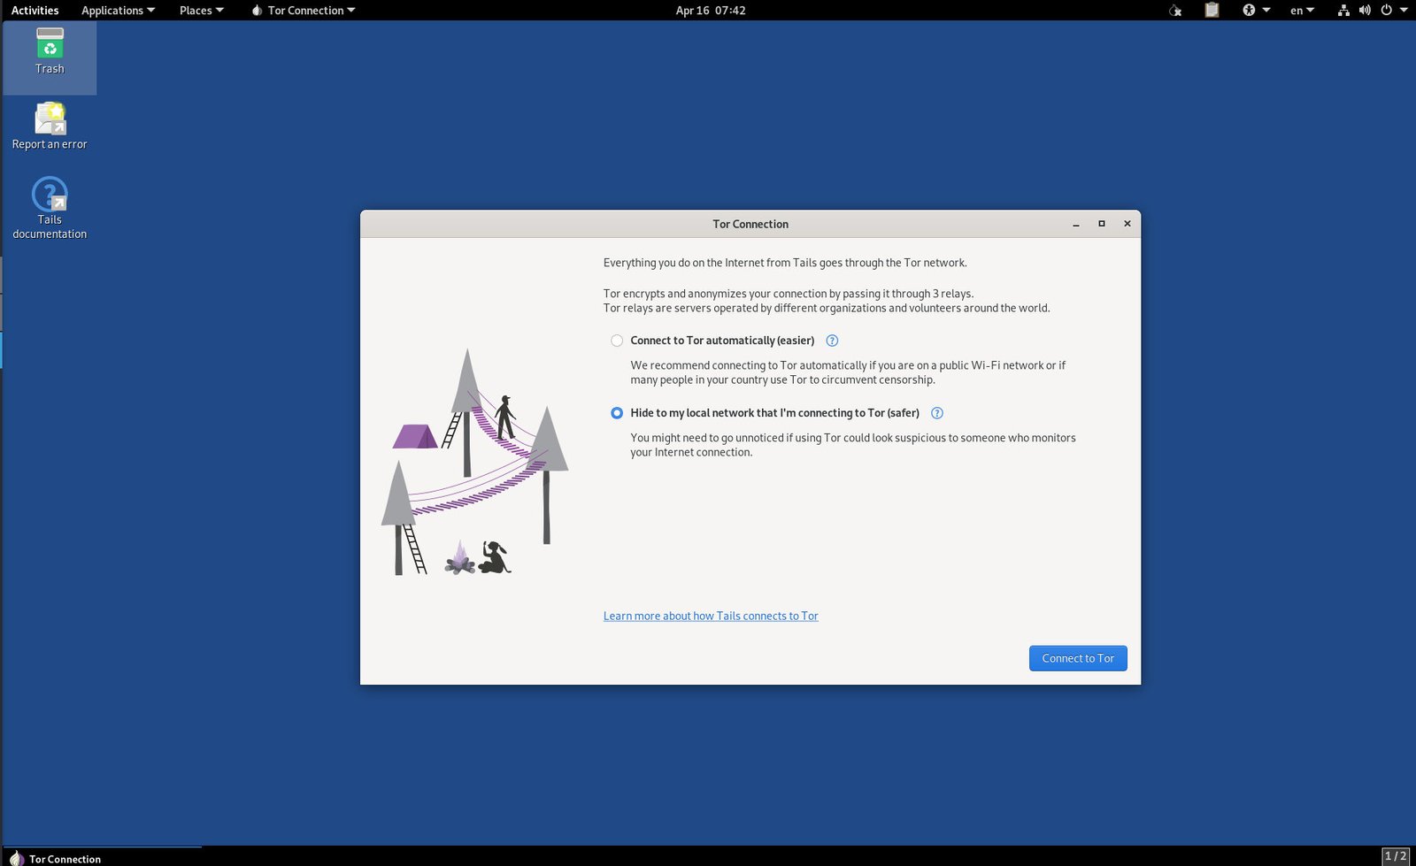Click Activities in the top bar

(35, 11)
